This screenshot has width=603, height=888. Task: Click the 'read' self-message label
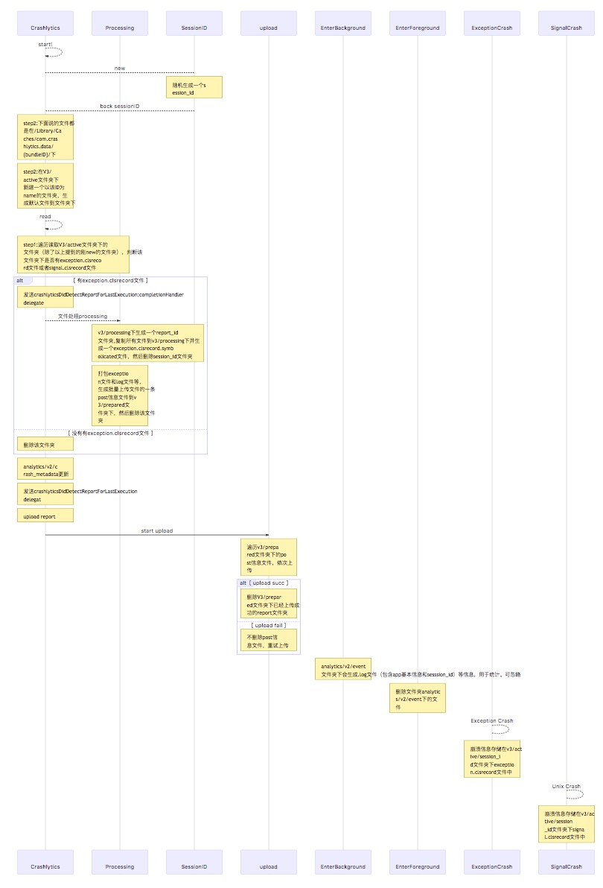(x=45, y=216)
